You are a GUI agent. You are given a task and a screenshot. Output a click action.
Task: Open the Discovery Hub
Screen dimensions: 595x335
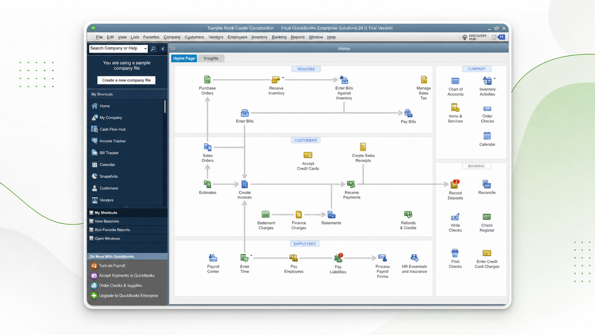click(x=474, y=37)
